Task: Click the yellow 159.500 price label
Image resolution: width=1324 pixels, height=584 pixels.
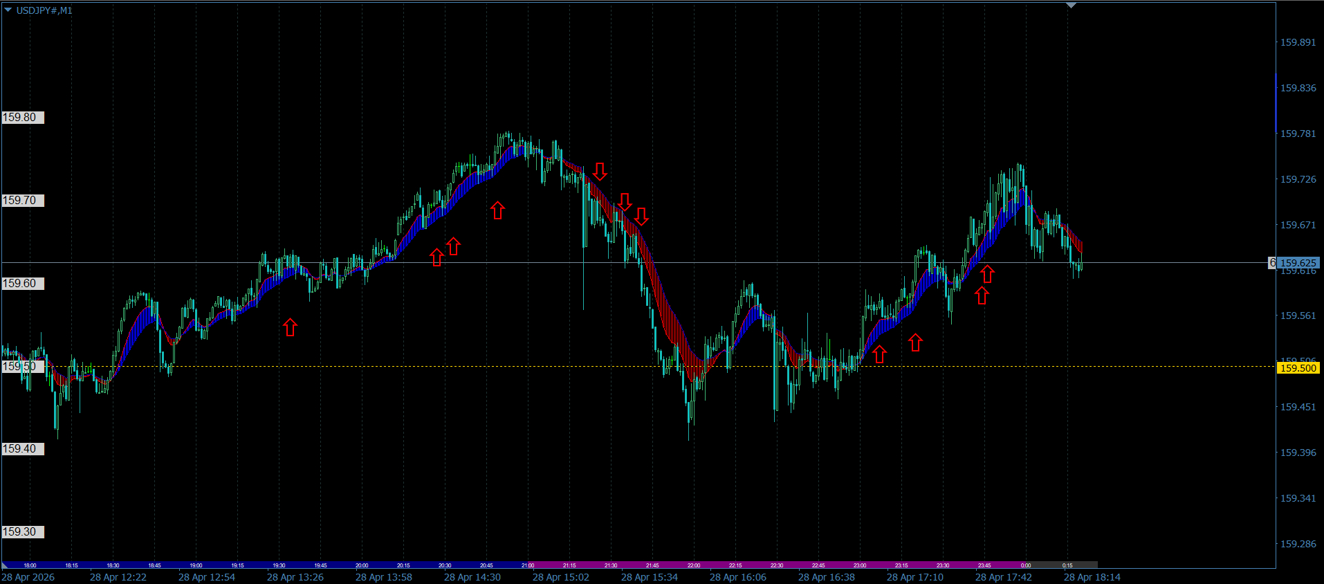Action: 1298,368
